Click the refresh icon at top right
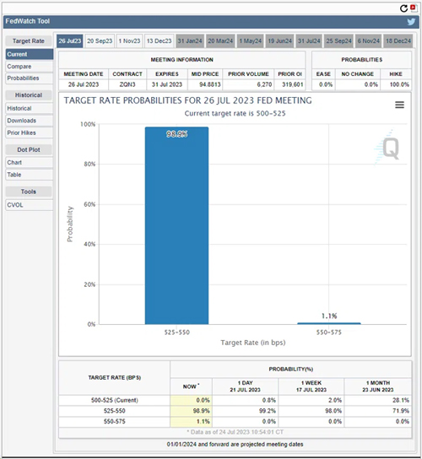 (403, 8)
